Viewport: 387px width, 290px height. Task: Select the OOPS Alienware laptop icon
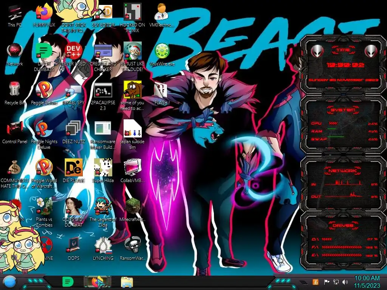74,248
